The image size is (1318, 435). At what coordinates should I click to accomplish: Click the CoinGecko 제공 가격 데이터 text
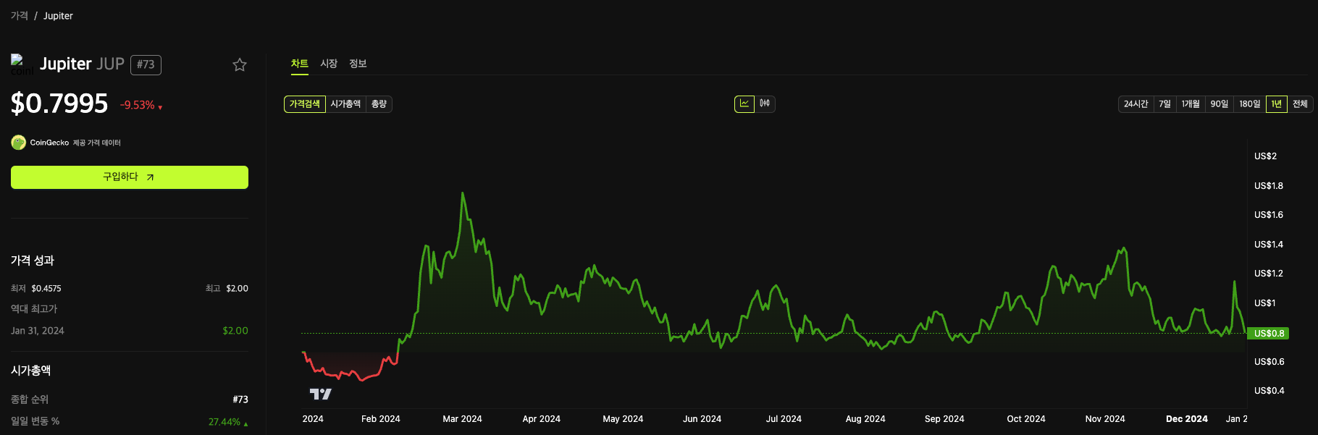click(75, 143)
